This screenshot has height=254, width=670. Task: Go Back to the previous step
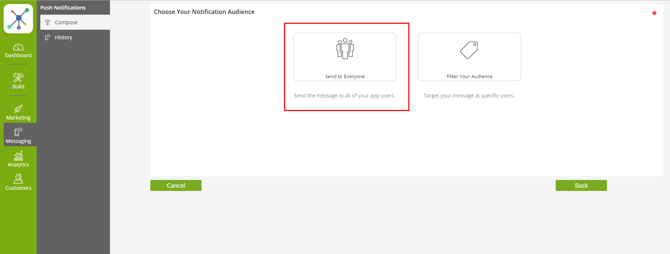pos(581,185)
